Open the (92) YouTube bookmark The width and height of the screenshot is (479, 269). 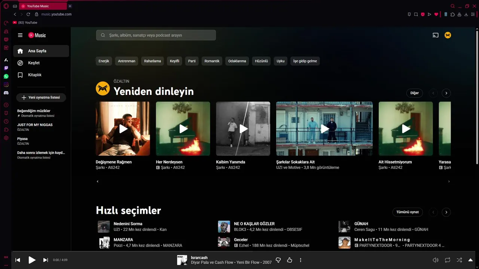25,22
